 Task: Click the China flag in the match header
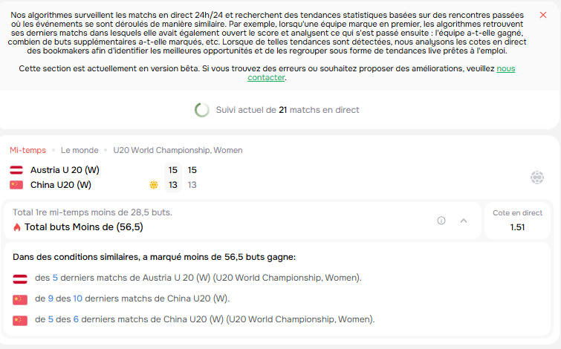tap(16, 185)
